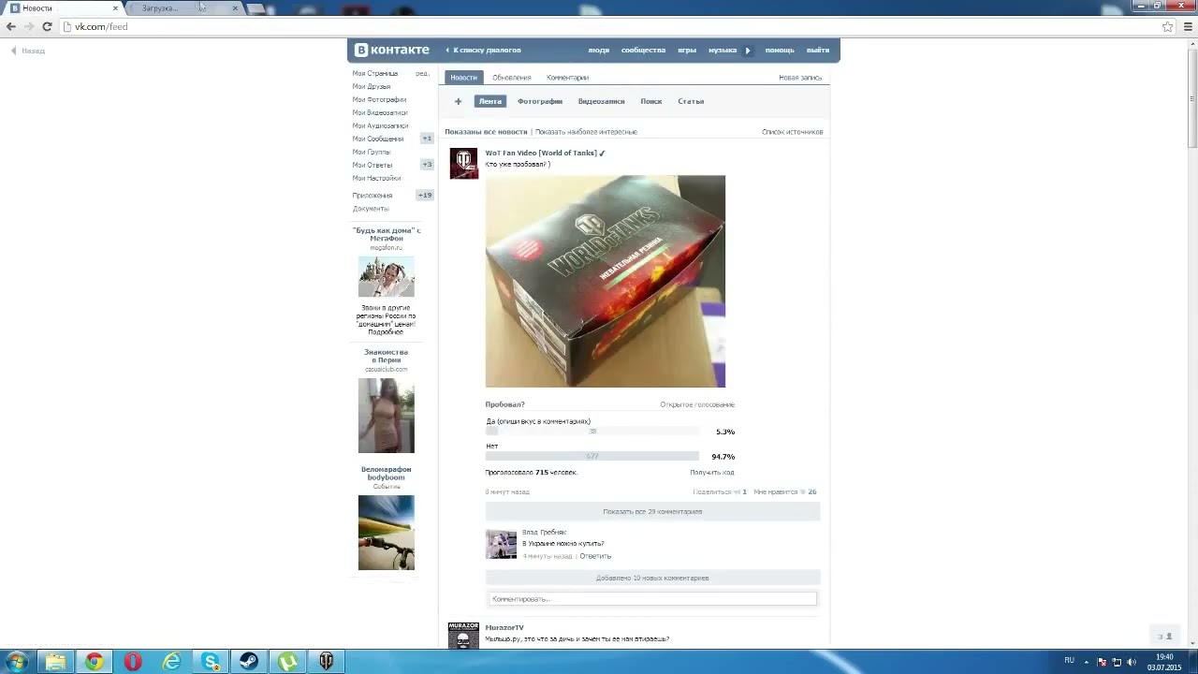Open Steam from the taskbar
The width and height of the screenshot is (1198, 674).
click(x=249, y=662)
